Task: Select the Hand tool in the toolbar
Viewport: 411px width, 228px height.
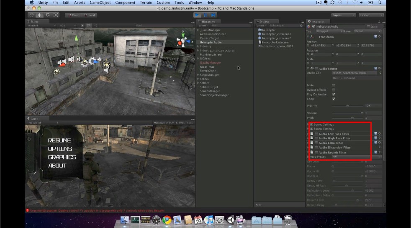Action: 31,15
